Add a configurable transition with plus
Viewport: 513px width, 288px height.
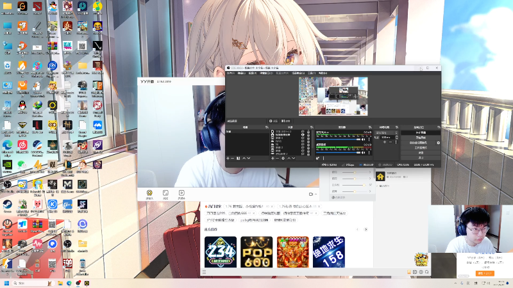pos(385,142)
